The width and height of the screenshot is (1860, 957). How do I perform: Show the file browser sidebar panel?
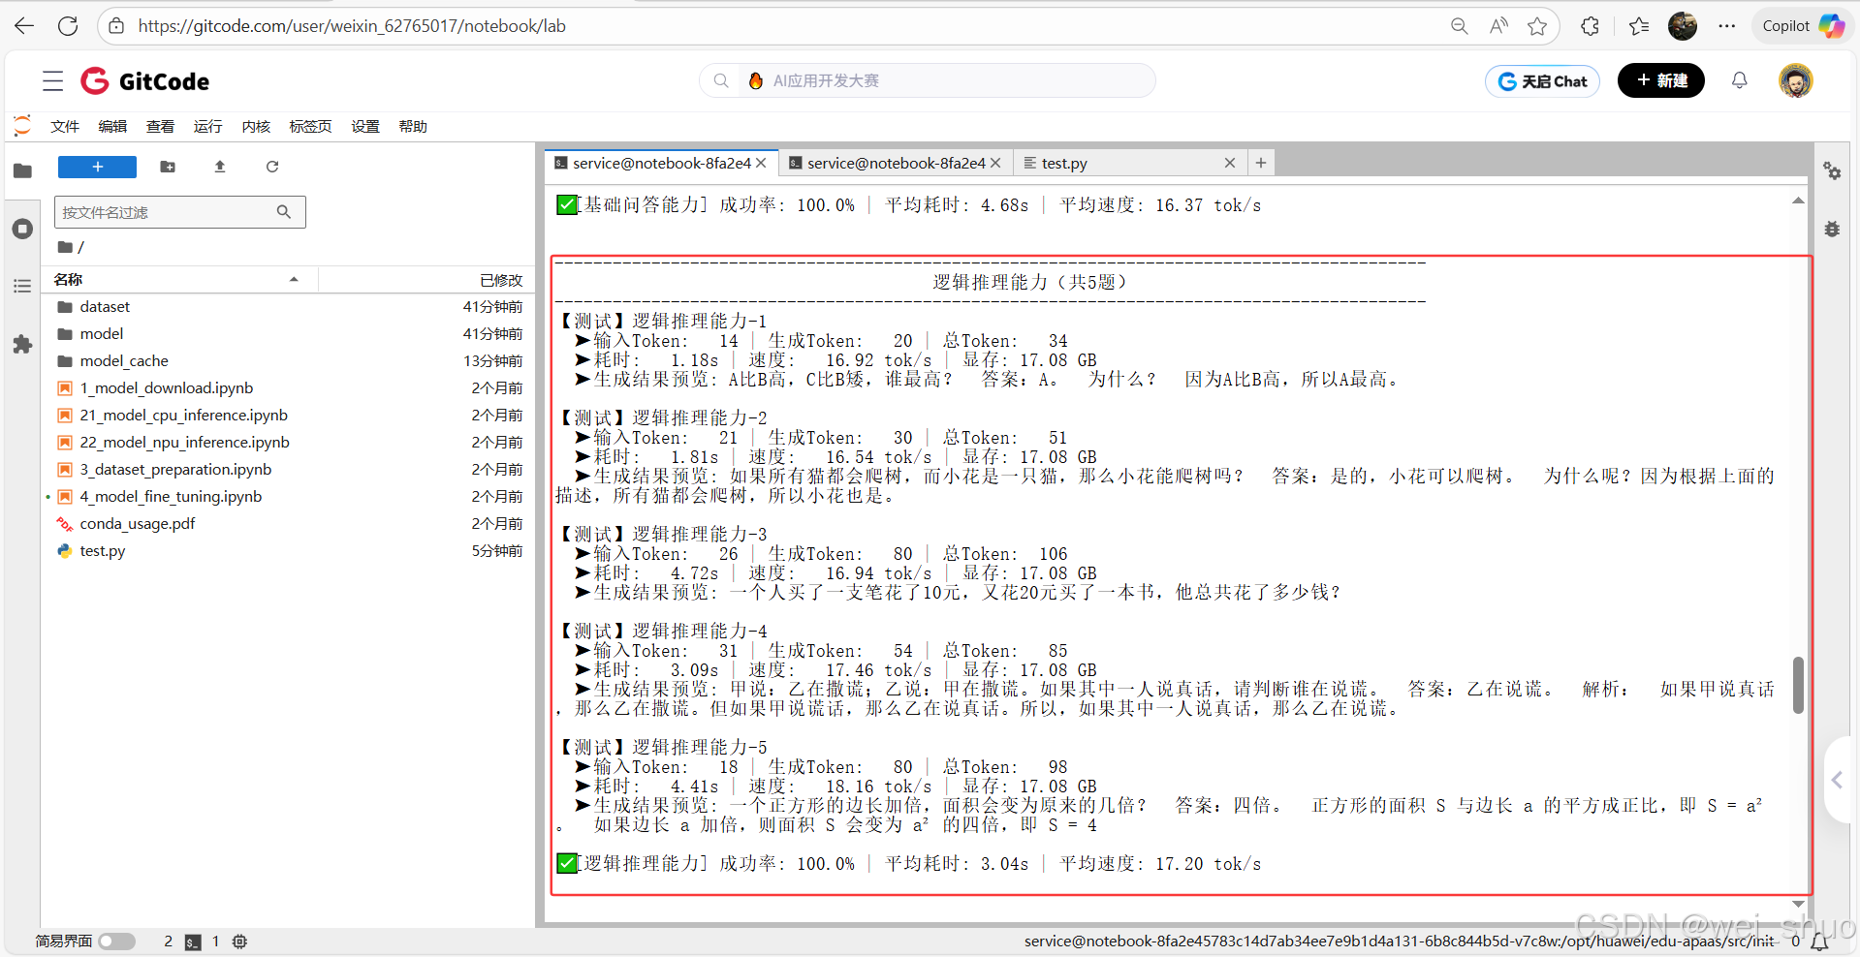(22, 171)
